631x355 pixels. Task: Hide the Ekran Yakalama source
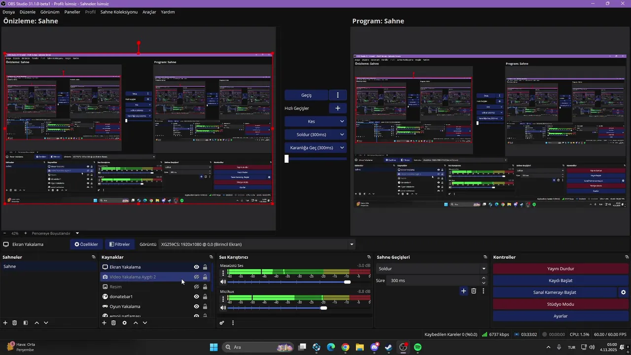[196, 267]
